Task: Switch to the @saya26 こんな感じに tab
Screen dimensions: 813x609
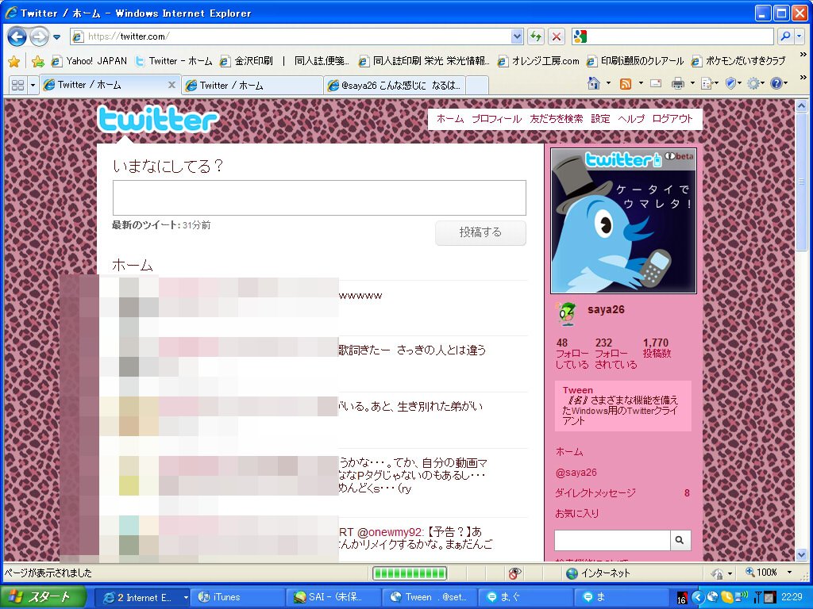Action: 395,86
